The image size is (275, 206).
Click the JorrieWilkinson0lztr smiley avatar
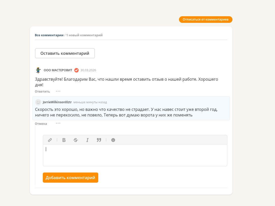pyautogui.click(x=38, y=102)
